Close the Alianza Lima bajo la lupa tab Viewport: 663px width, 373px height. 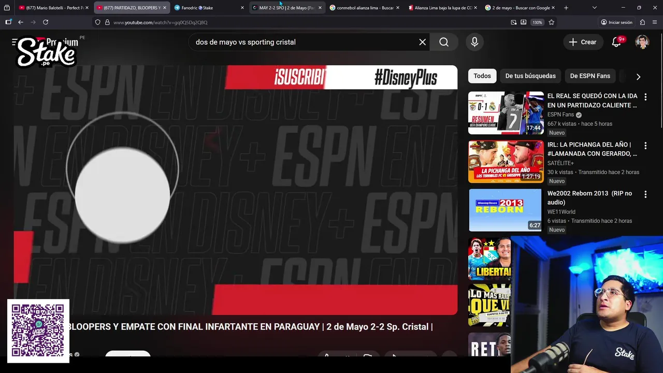475,8
